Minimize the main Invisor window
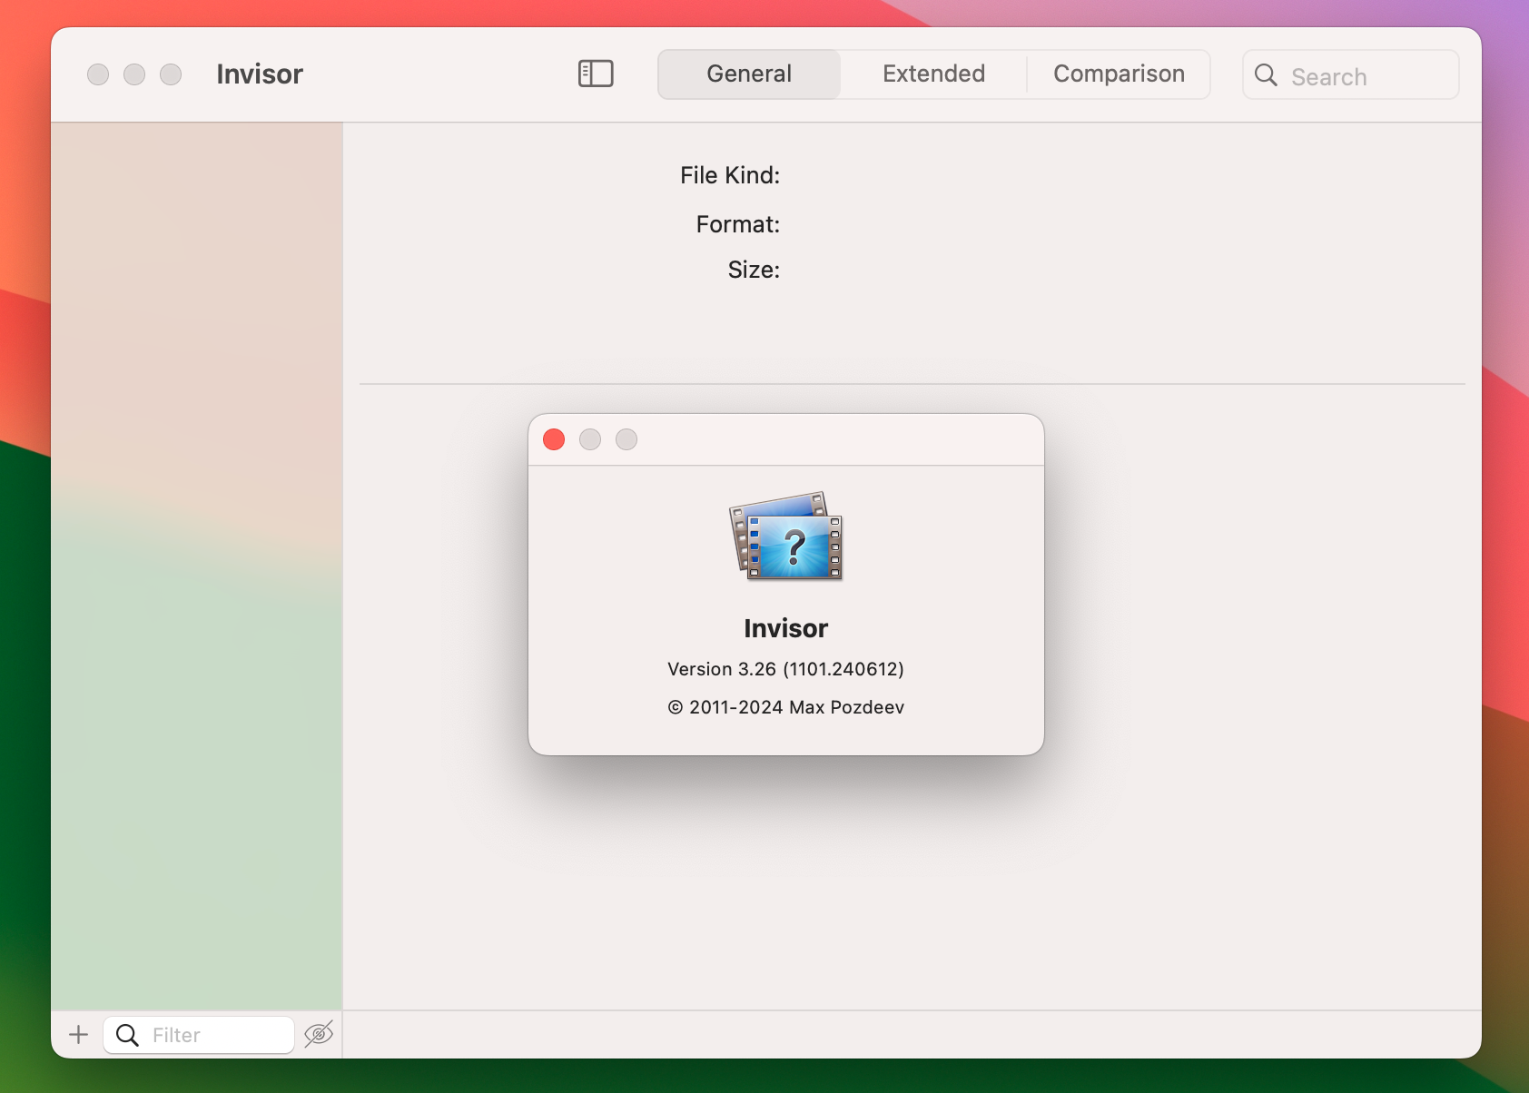 click(134, 74)
